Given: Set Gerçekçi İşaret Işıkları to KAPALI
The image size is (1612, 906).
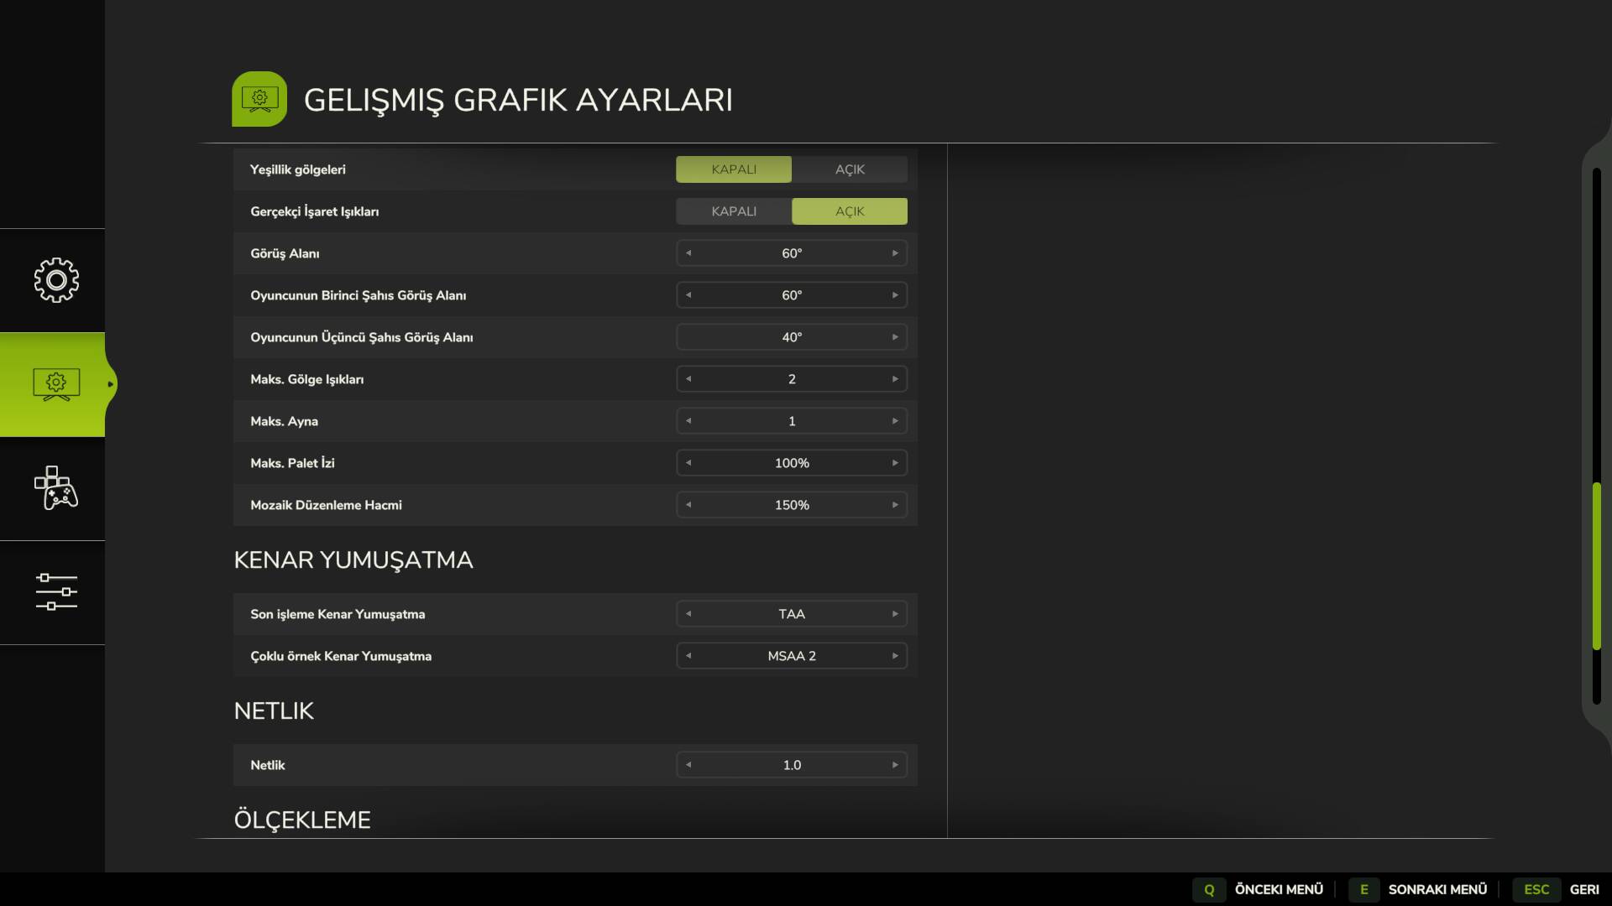Looking at the screenshot, I should 733,211.
